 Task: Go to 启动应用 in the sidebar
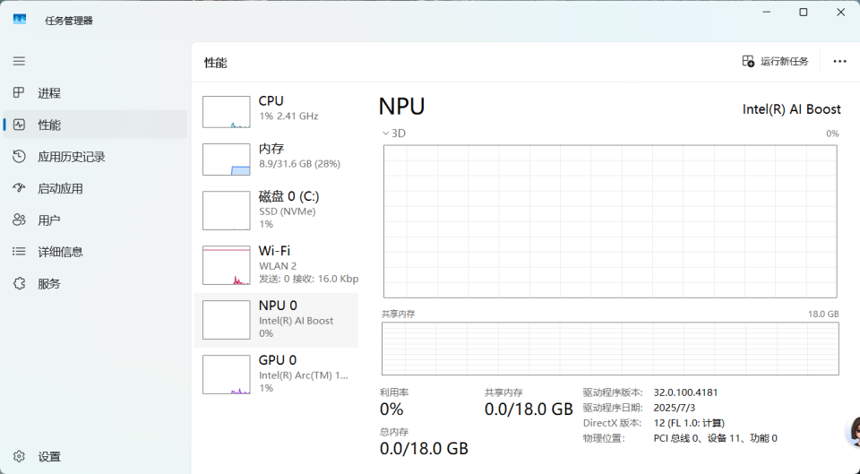point(60,189)
